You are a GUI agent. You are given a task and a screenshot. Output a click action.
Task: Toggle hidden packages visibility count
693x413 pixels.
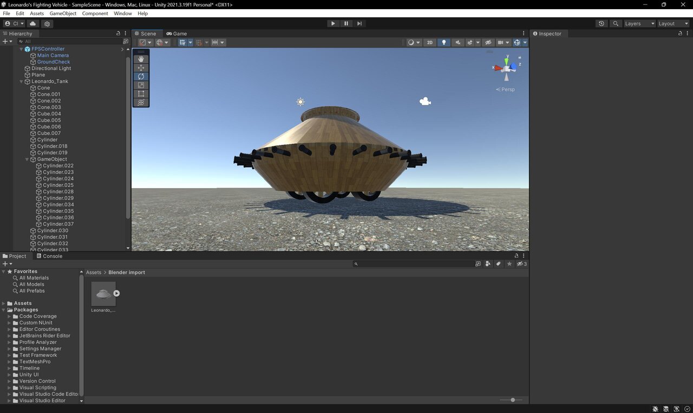[x=522, y=264]
